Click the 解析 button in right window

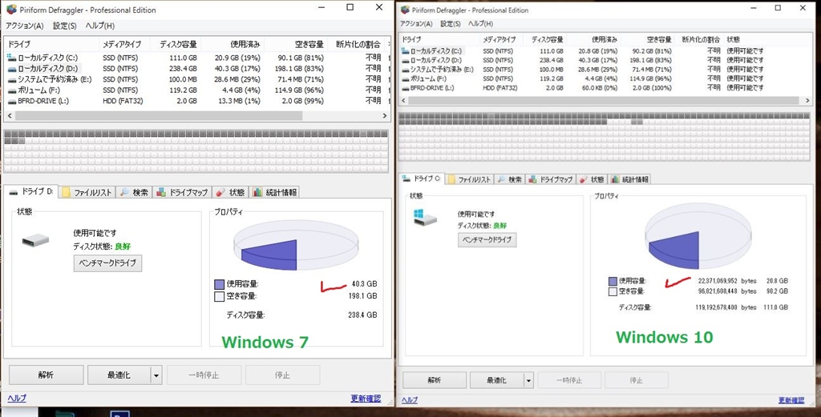(434, 380)
